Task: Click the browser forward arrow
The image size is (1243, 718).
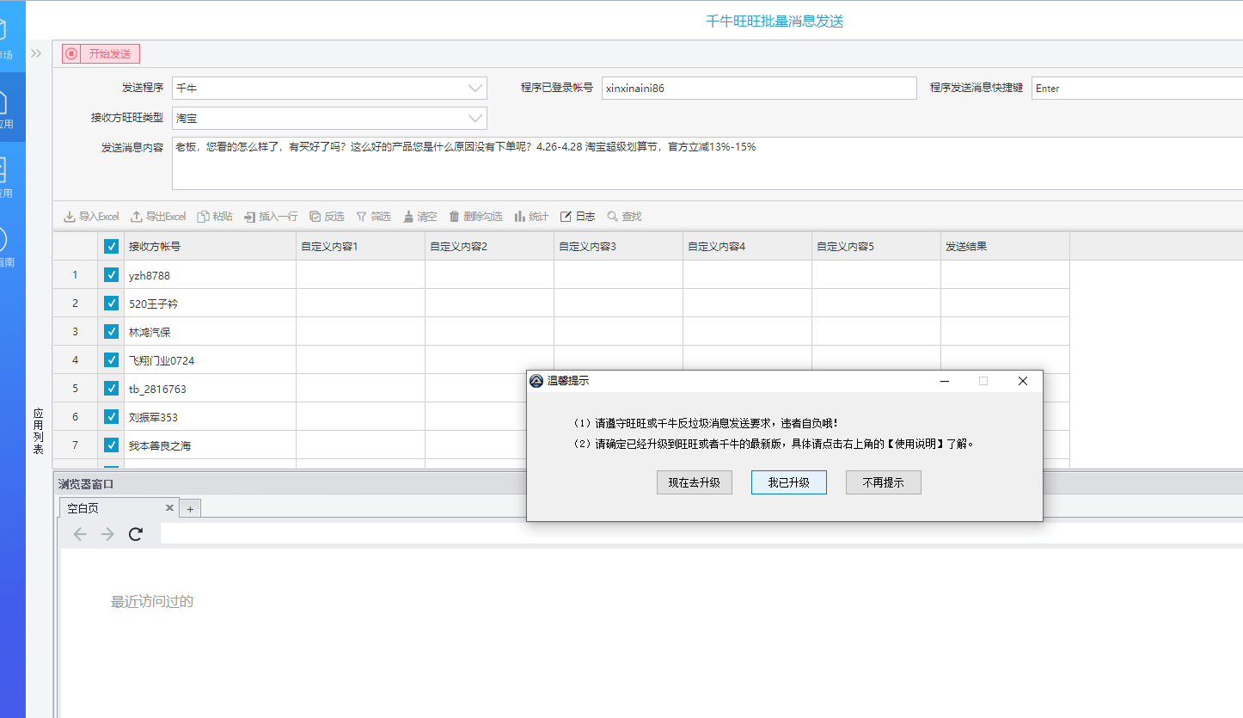Action: click(107, 534)
